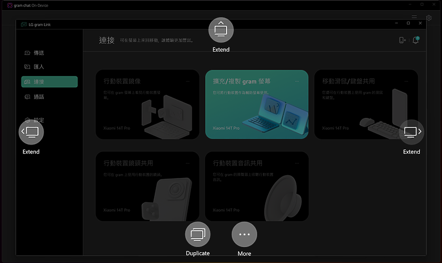Screen dimensions: 442x263
Task: Click the 通話 call icon in sidebar
Action: [x=27, y=97]
